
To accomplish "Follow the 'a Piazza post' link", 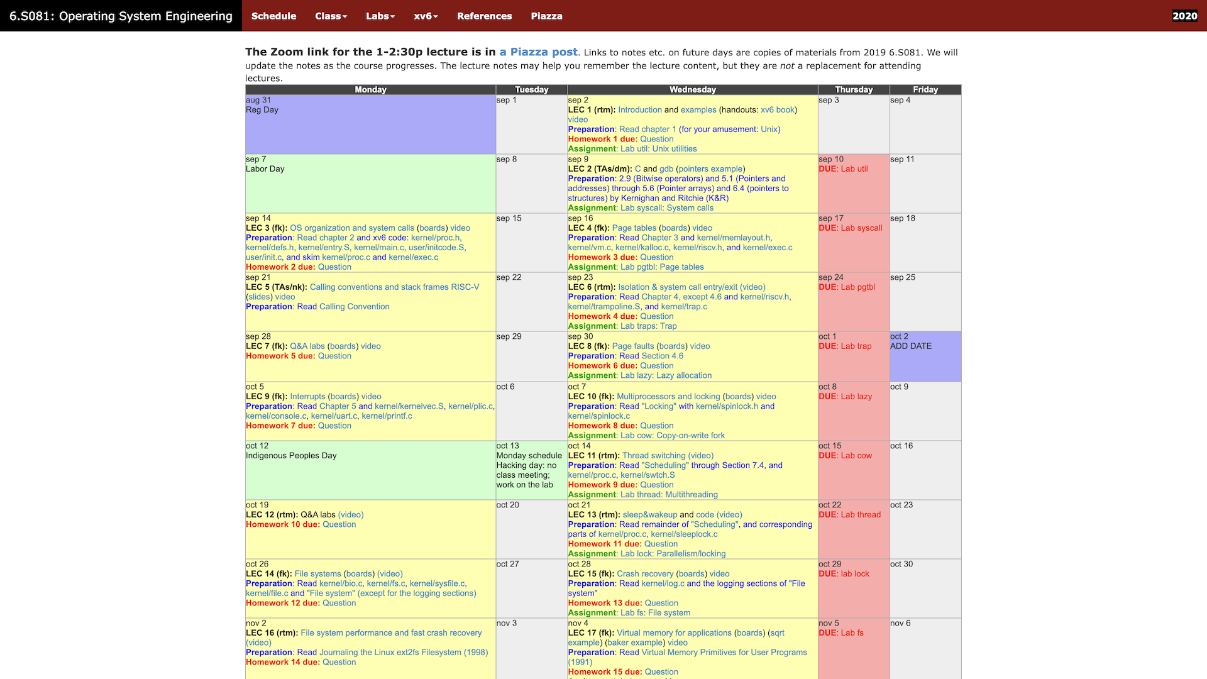I will 538,52.
